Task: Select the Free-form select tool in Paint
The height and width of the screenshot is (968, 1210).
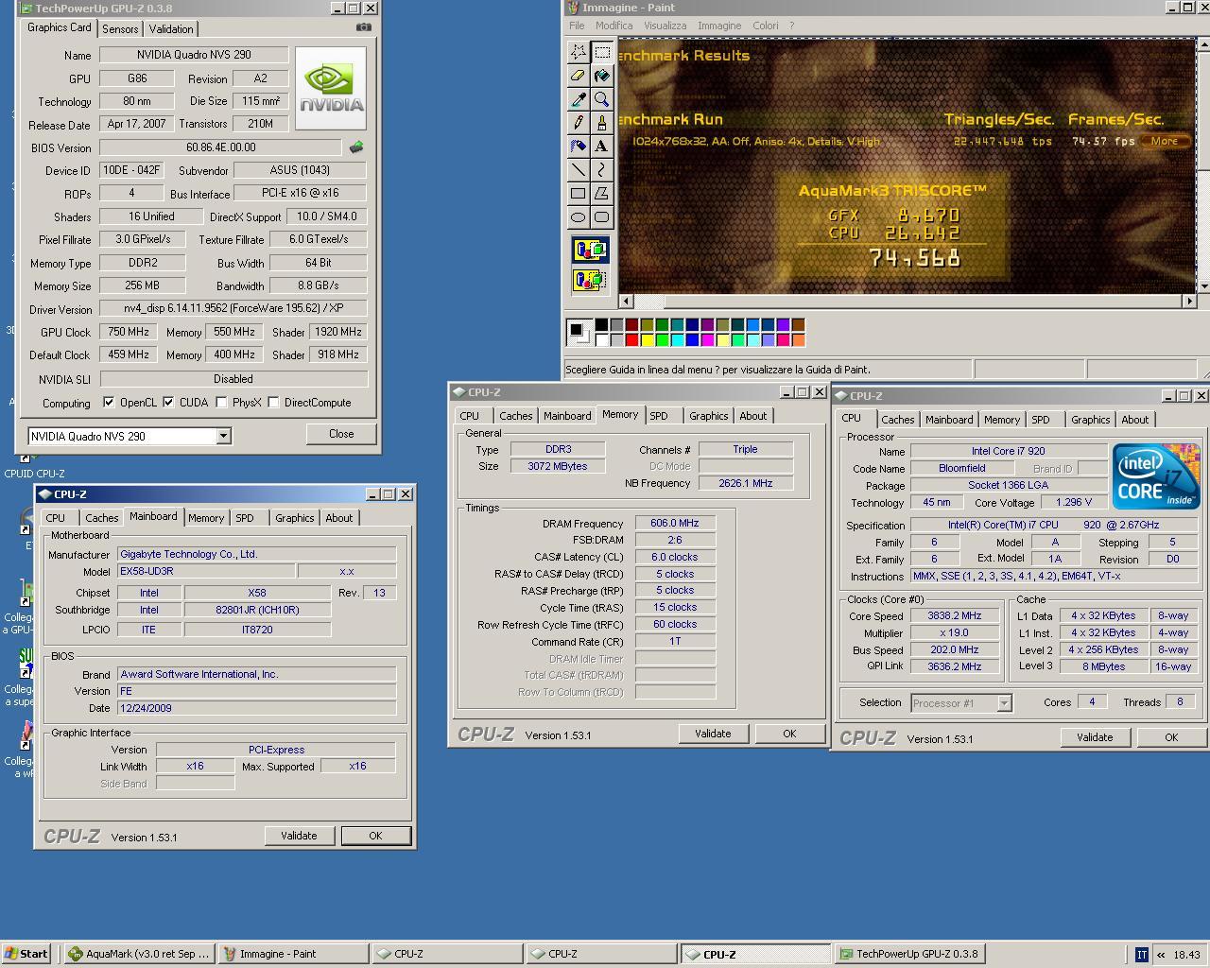Action: 579,52
